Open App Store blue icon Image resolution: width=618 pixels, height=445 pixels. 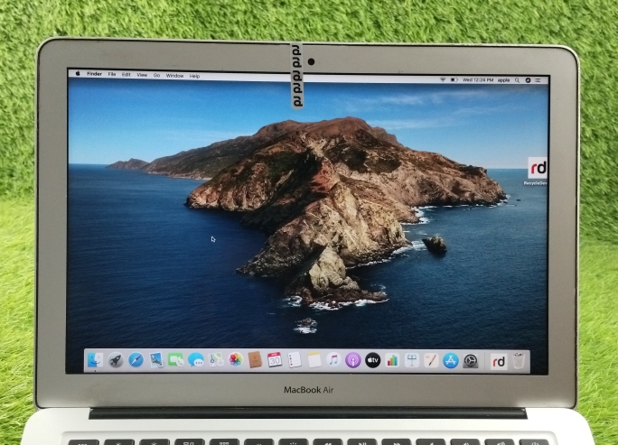pos(451,360)
